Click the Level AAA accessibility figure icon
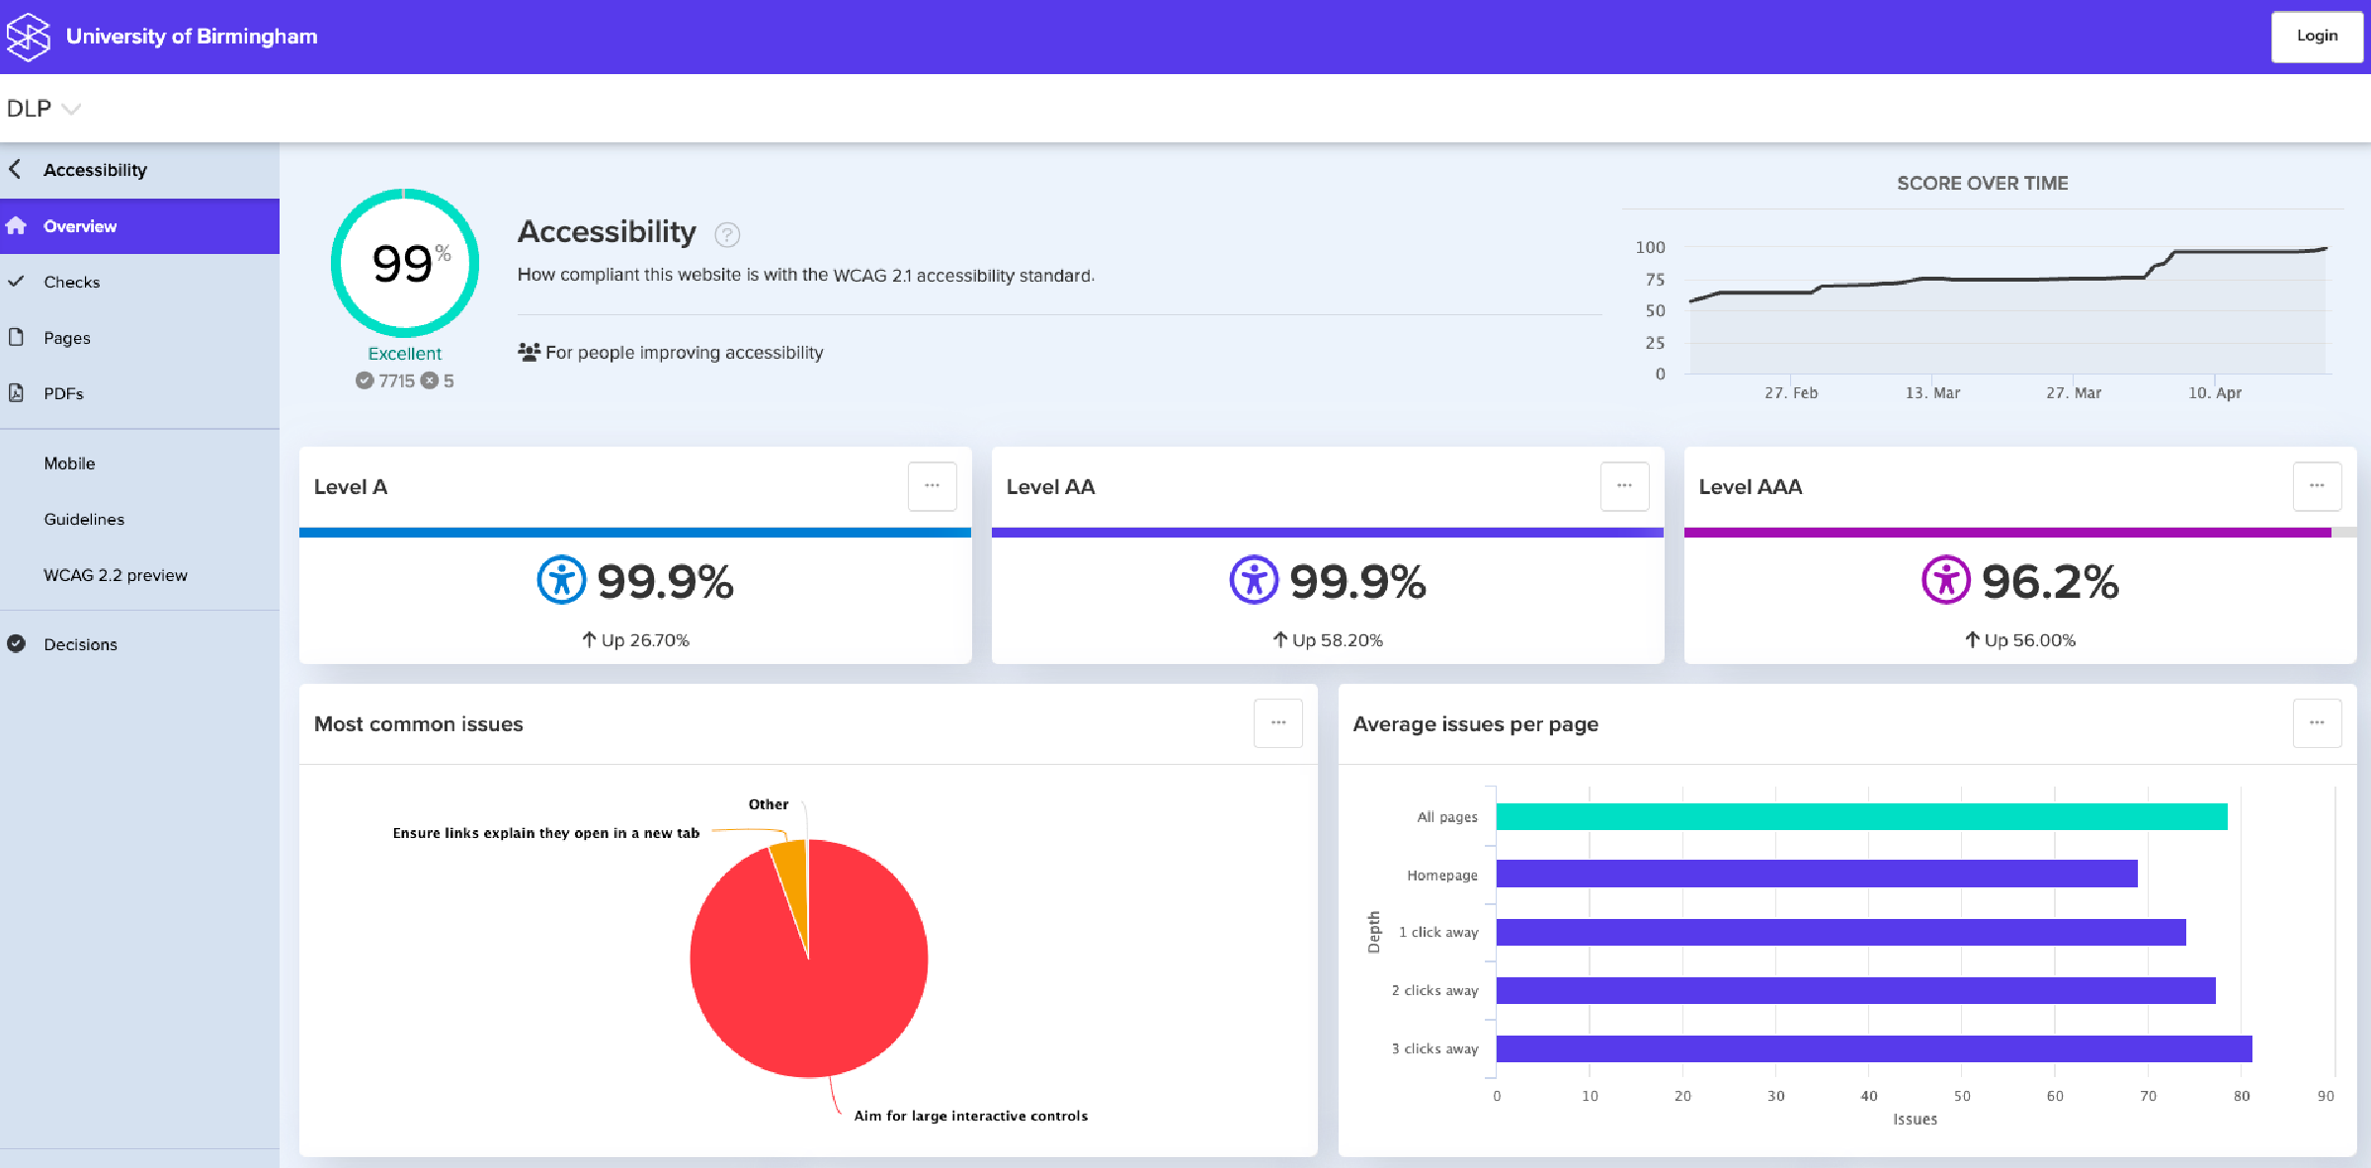This screenshot has height=1168, width=2371. 1945,580
